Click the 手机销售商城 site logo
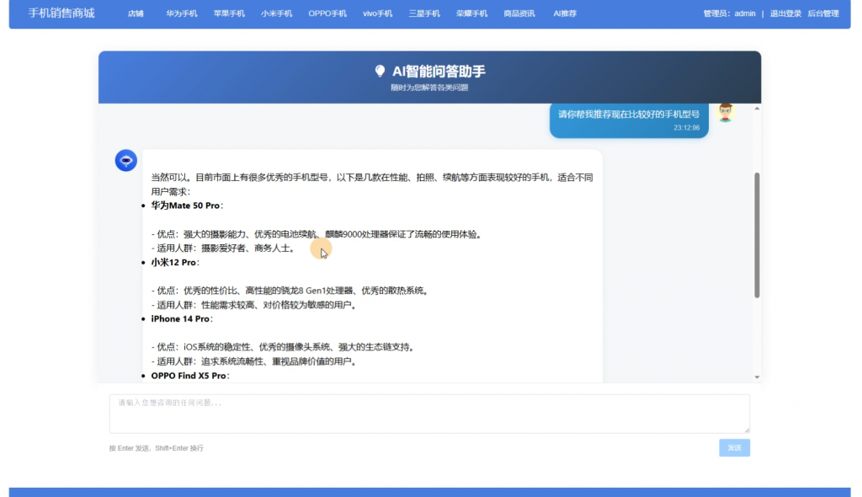The width and height of the screenshot is (862, 497). (x=61, y=13)
